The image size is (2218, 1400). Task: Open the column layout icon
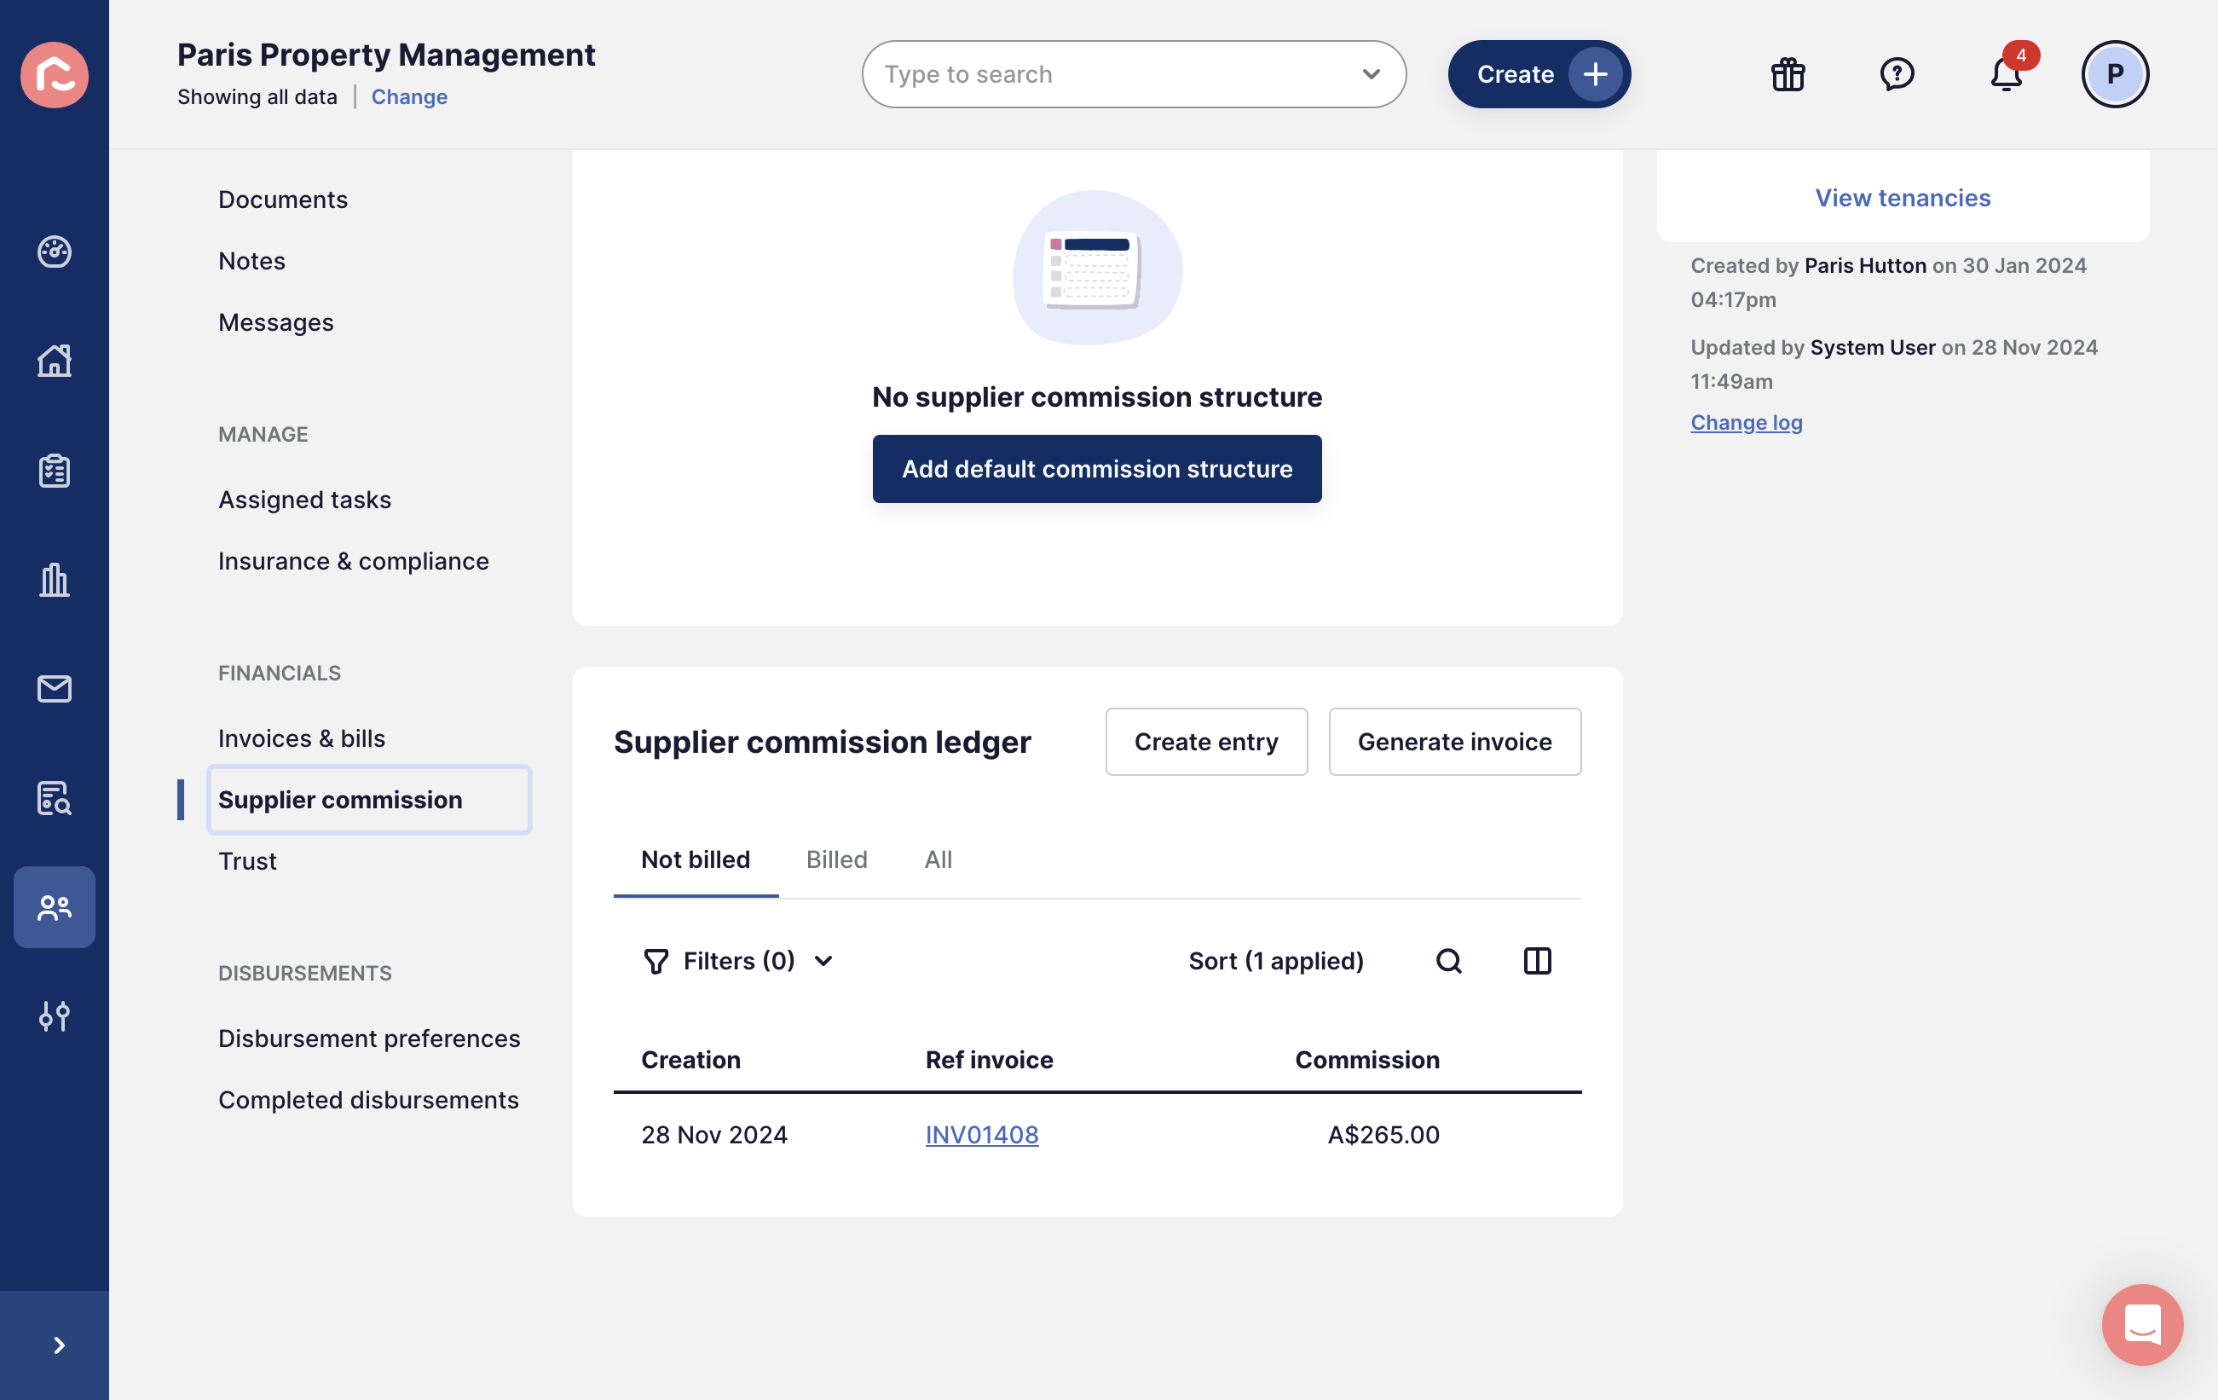click(x=1537, y=961)
